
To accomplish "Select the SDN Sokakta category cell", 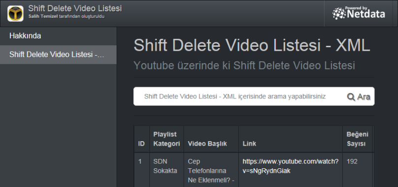I will [167, 170].
